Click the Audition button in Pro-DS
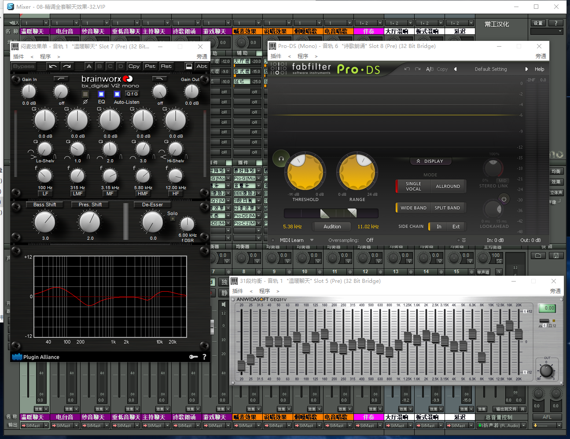570x439 pixels. (332, 227)
